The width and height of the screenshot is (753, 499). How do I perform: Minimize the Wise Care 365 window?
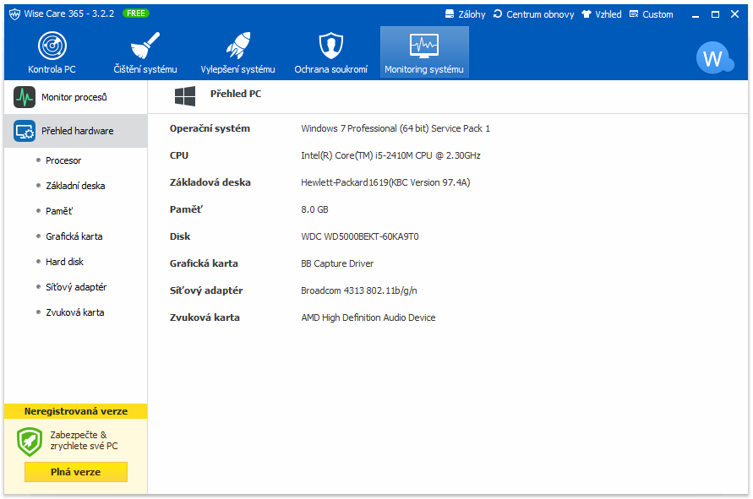coord(696,15)
